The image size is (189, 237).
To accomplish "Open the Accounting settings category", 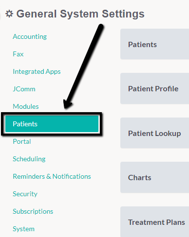I will [x=30, y=36].
